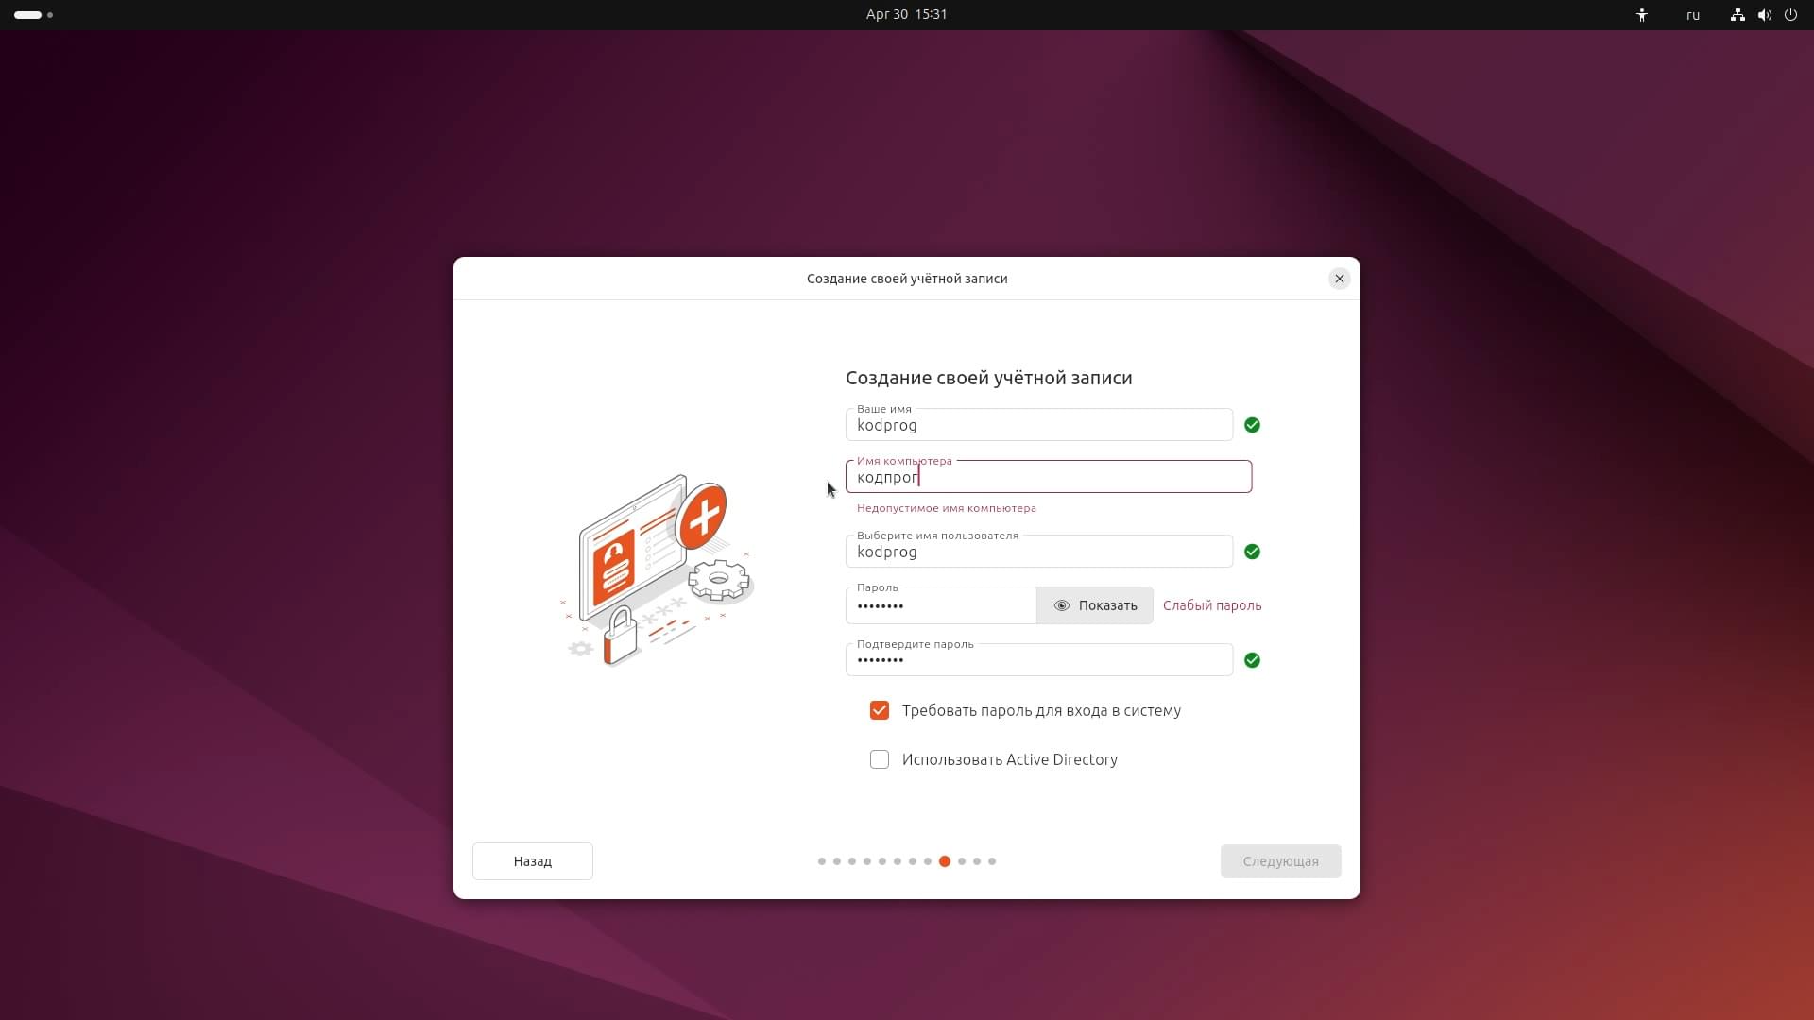The height and width of the screenshot is (1020, 1814).
Task: Click the wired network status icon
Action: [1737, 15]
